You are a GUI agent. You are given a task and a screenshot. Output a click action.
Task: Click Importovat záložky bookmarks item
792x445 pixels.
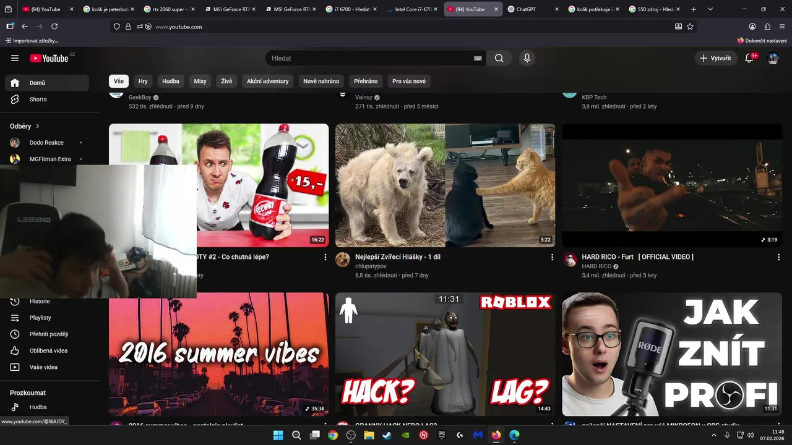(x=32, y=40)
